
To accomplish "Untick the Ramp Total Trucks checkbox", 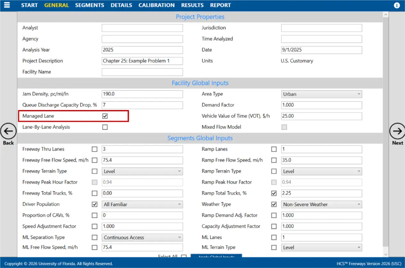I will point(274,193).
